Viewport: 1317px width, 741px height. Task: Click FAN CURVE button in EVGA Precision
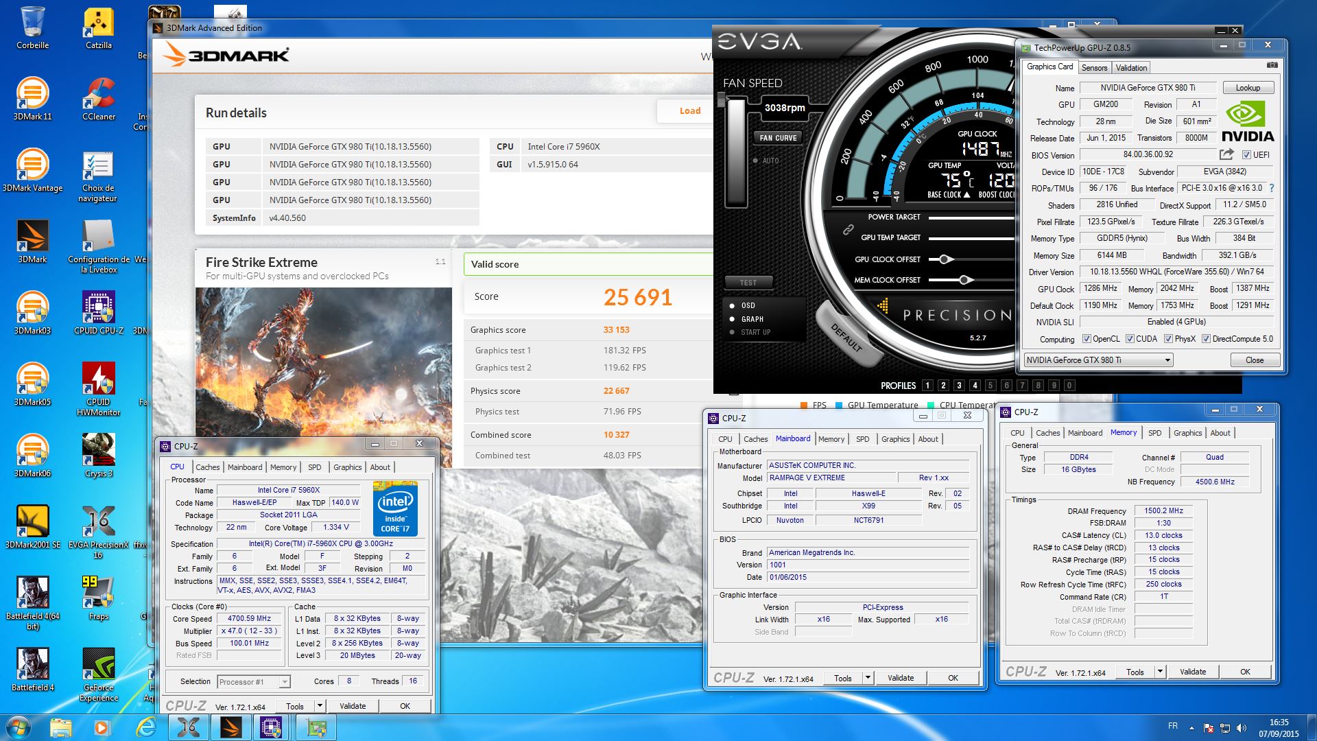(778, 138)
